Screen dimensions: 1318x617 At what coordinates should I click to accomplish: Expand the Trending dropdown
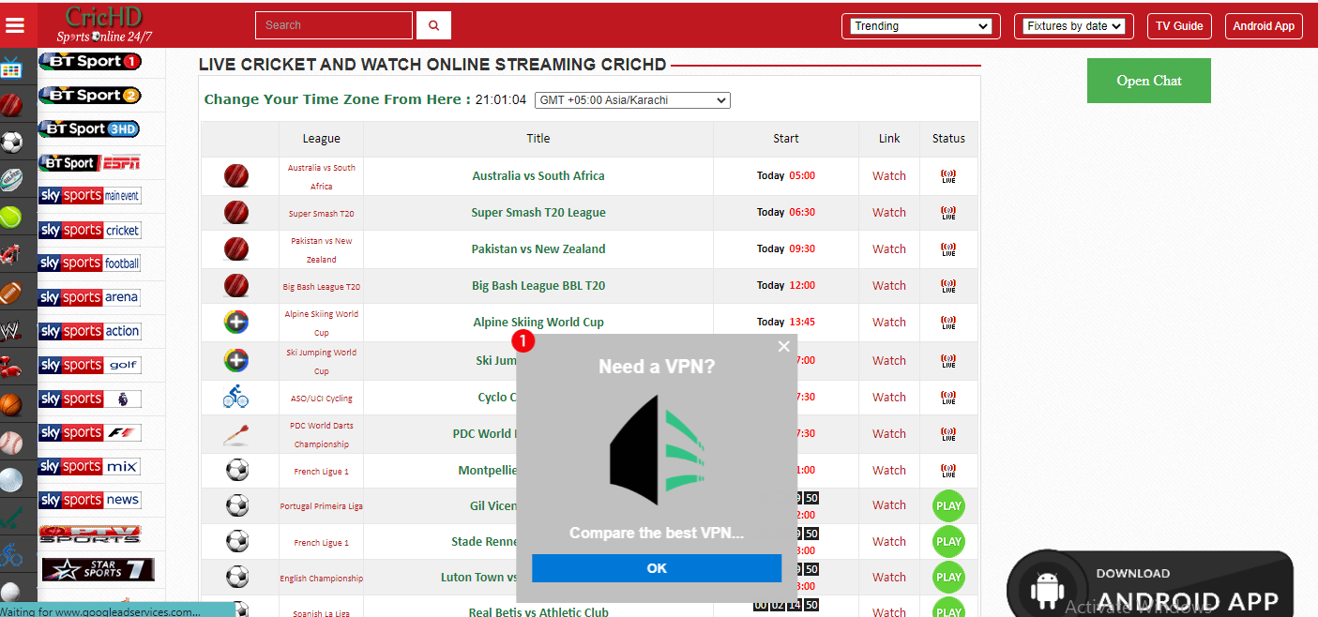click(x=921, y=26)
